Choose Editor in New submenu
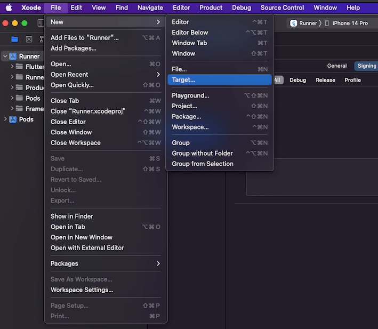 coord(219,22)
